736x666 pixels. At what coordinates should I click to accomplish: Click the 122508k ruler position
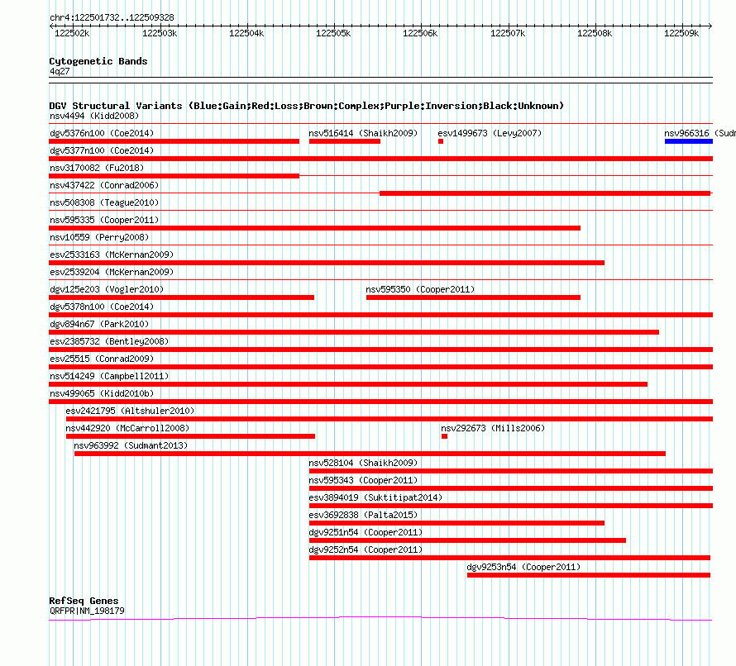pyautogui.click(x=595, y=33)
